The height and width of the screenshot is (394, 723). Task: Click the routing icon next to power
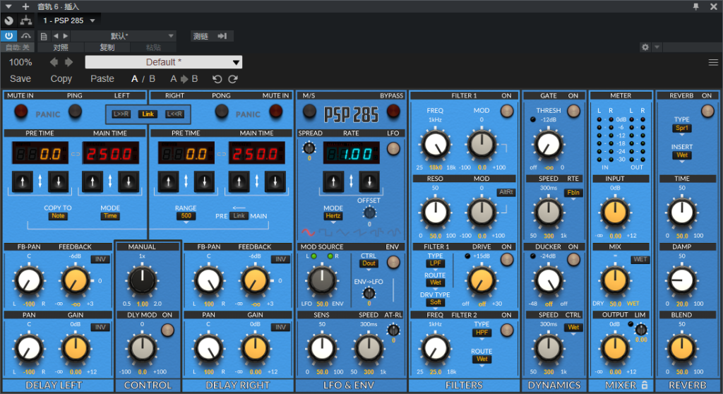click(x=26, y=20)
